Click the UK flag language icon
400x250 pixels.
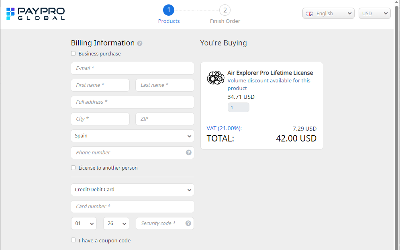(309, 14)
